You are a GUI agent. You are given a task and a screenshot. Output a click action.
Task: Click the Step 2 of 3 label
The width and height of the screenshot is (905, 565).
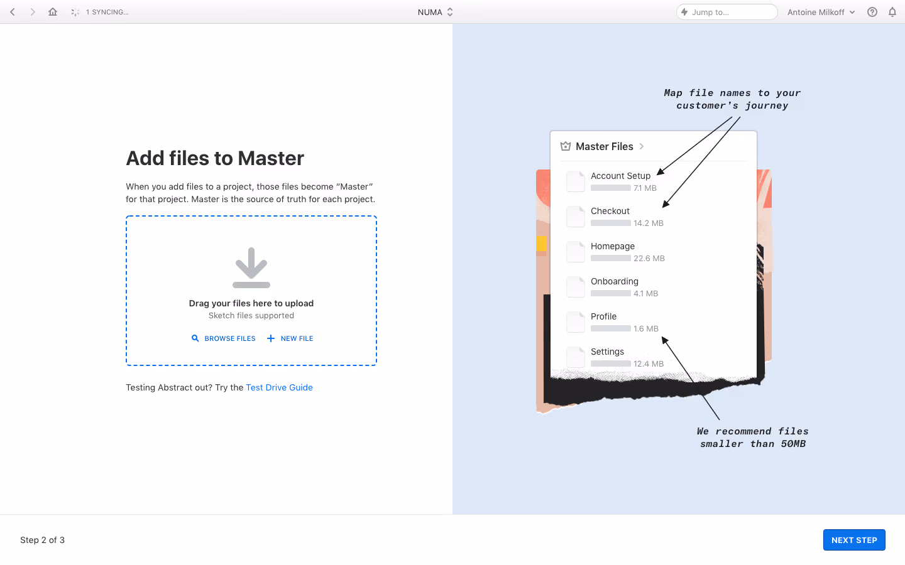coord(42,540)
